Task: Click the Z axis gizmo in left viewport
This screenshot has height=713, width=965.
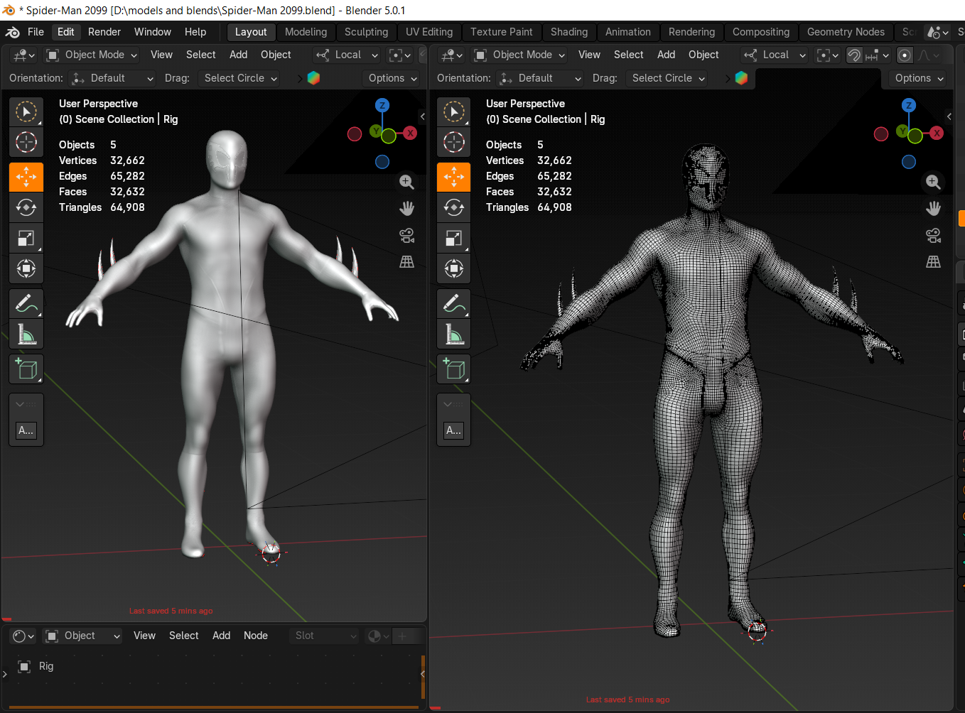Action: 382,105
